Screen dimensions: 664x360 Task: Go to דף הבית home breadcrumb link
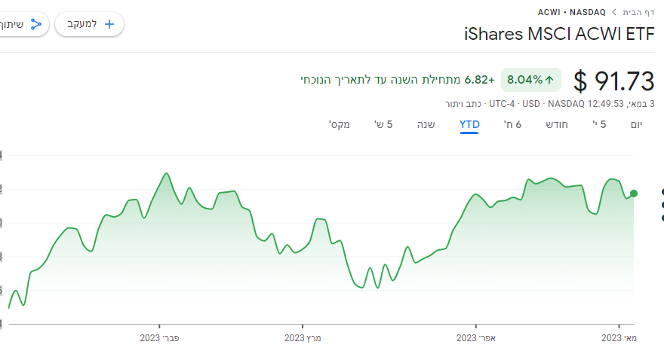point(638,12)
